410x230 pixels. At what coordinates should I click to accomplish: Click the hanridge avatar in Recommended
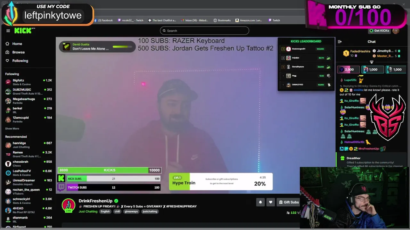pos(8,145)
